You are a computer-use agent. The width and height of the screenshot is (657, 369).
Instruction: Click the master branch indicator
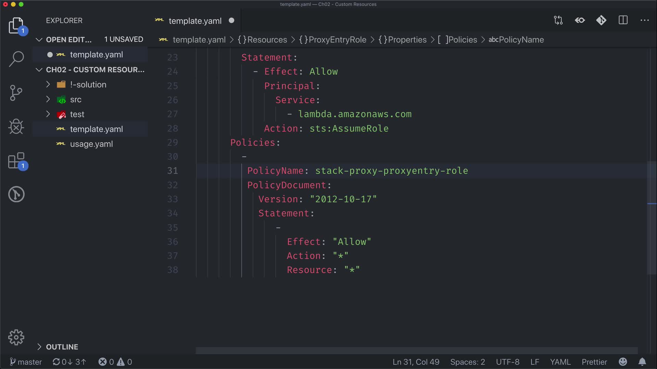(26, 362)
